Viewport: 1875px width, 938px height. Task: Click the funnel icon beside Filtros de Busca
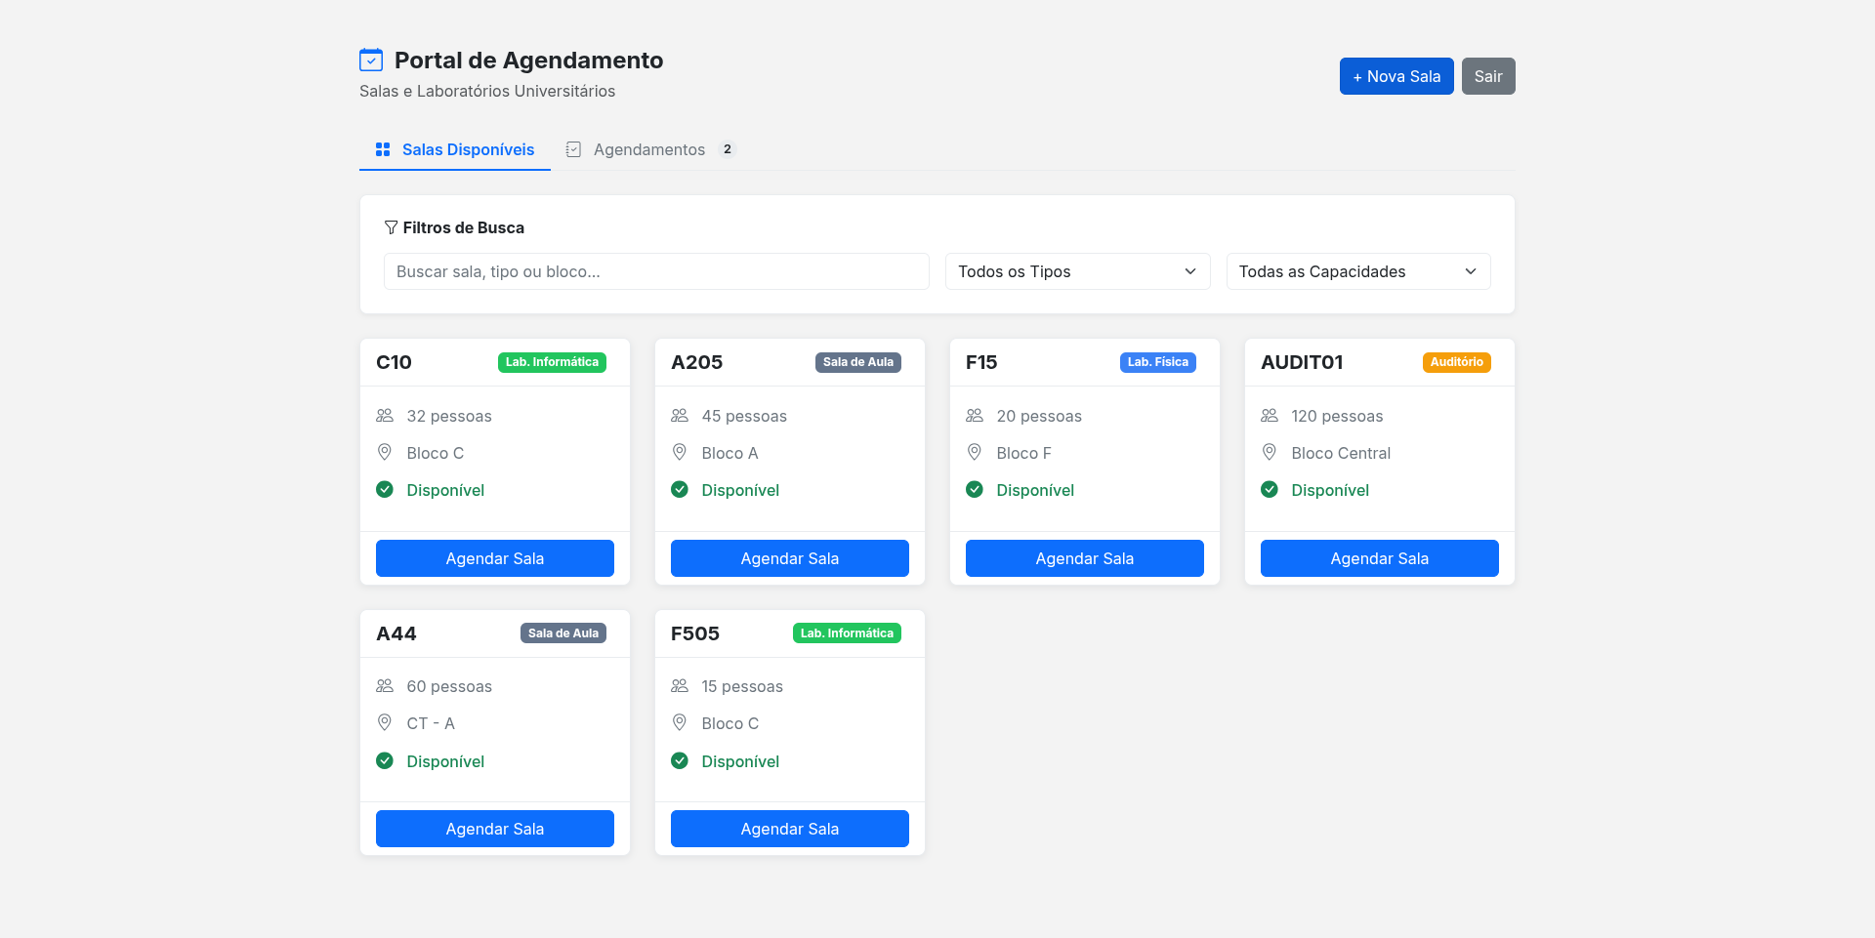391,227
